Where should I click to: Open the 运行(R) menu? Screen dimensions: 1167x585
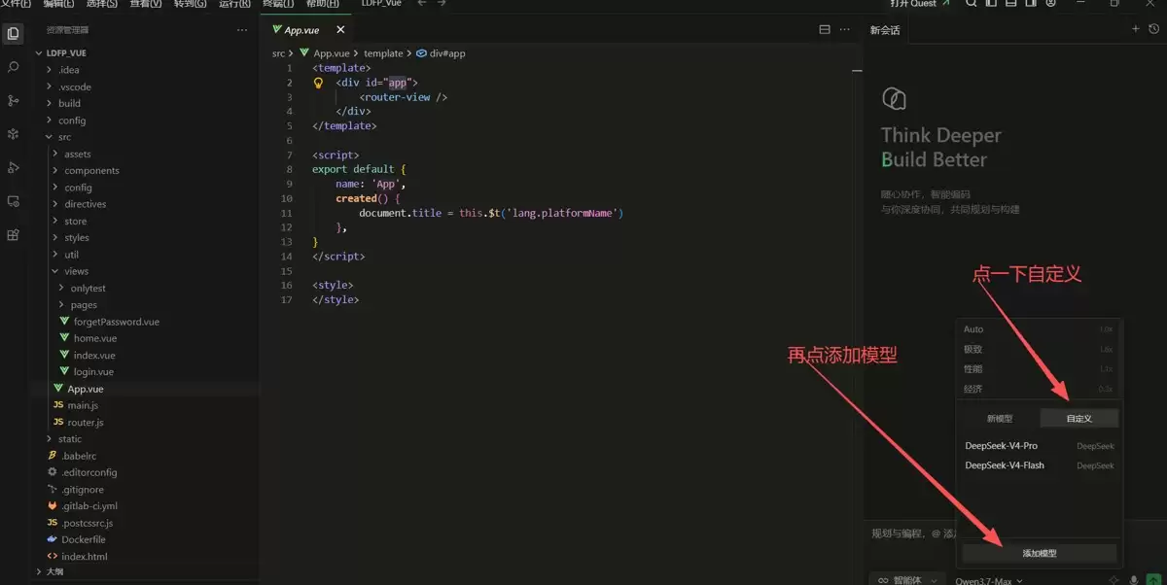(234, 4)
